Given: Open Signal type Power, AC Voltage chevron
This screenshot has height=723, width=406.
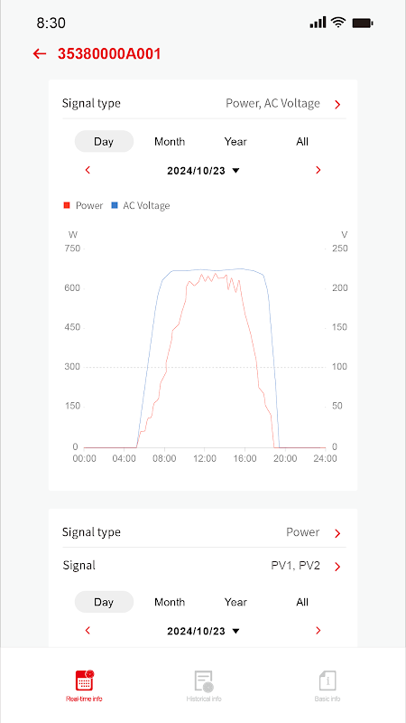Looking at the screenshot, I should (x=337, y=105).
